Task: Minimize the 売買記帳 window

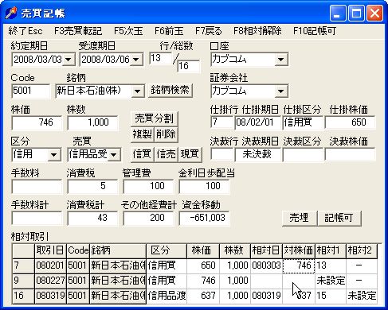Action: pos(337,13)
